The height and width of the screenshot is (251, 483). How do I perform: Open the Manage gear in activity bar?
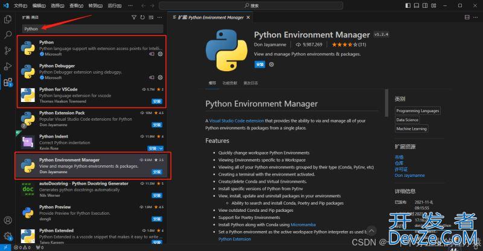[8, 236]
